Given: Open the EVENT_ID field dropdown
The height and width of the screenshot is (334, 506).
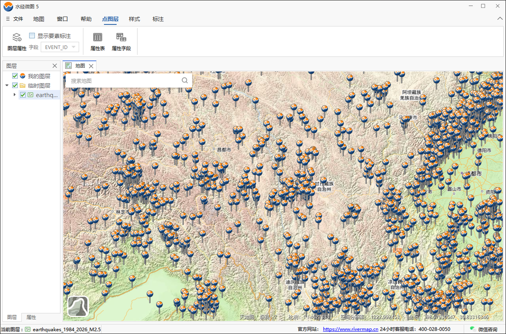Looking at the screenshot, I should (60, 47).
